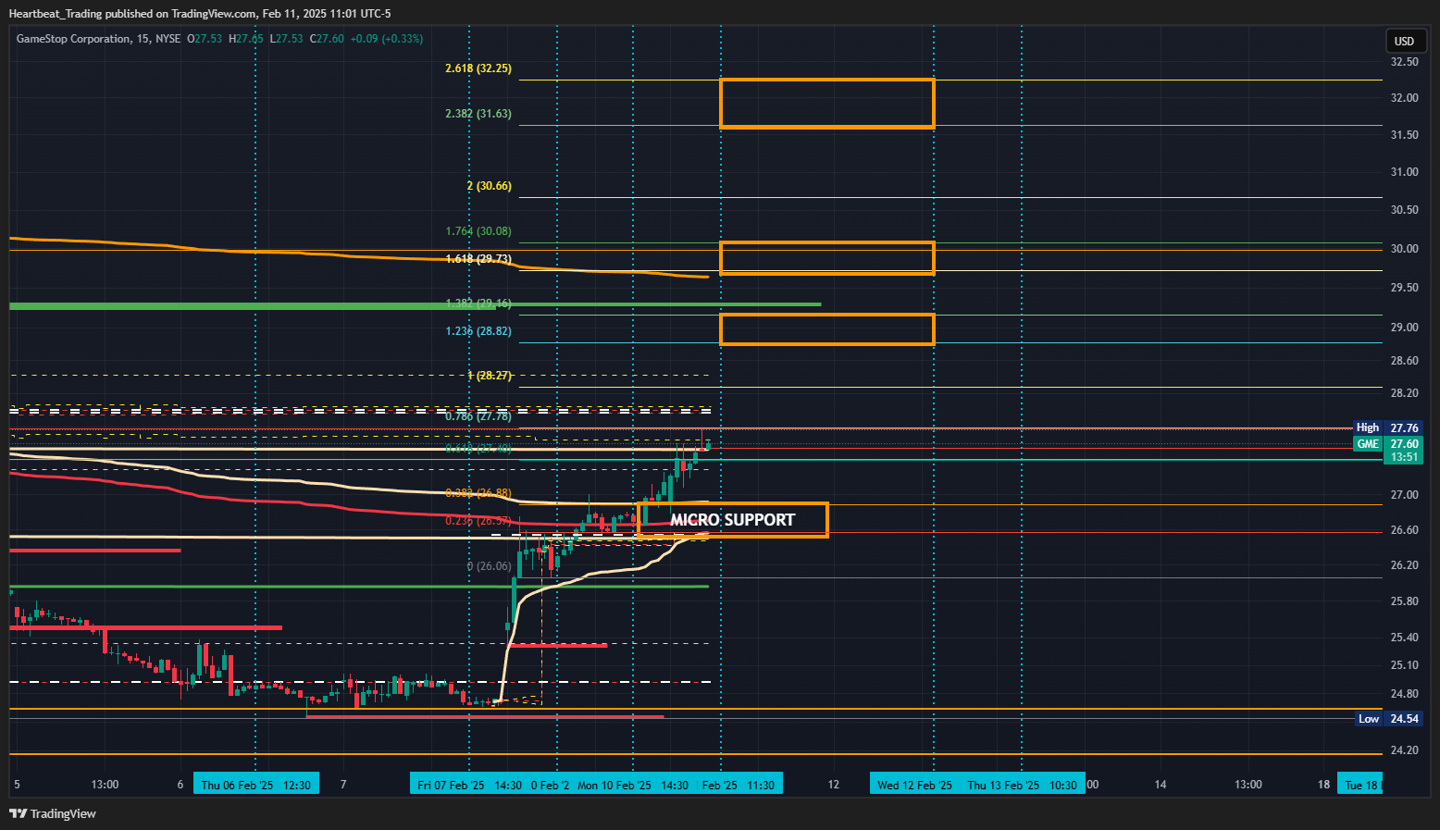Select the 1 (28.27) Fibonacci label
This screenshot has width=1440, height=830.
[489, 376]
